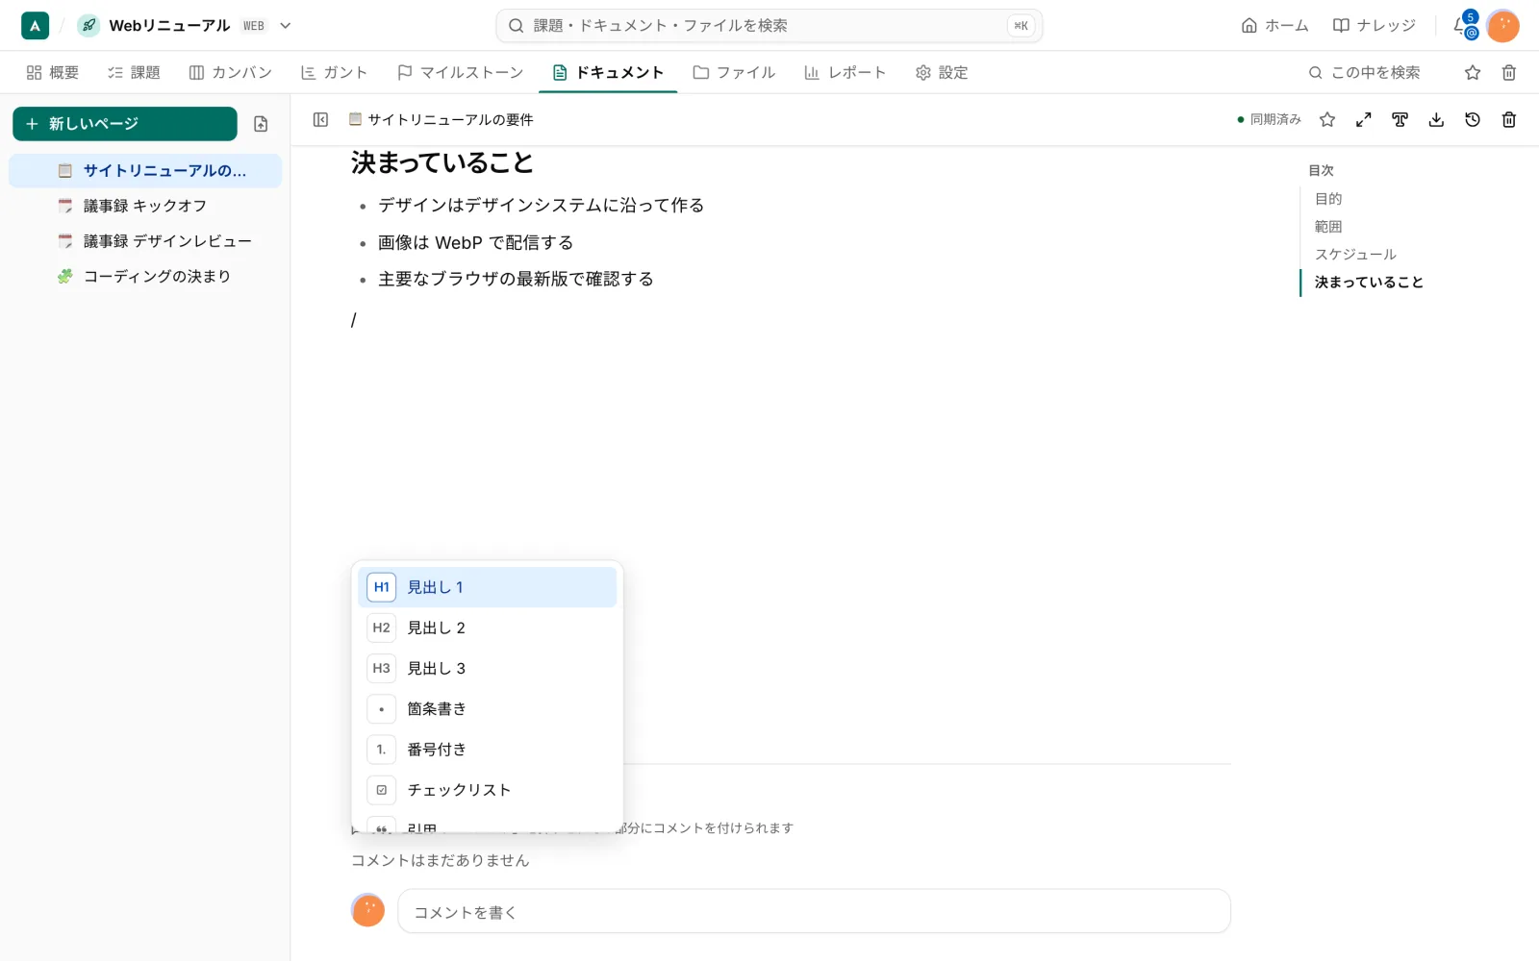The height and width of the screenshot is (961, 1539).
Task: Collapse the document sidebar panel icon
Action: tap(321, 119)
